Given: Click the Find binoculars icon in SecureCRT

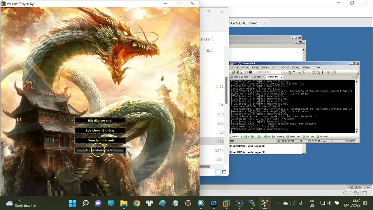Looking at the screenshot, I should click(x=294, y=72).
